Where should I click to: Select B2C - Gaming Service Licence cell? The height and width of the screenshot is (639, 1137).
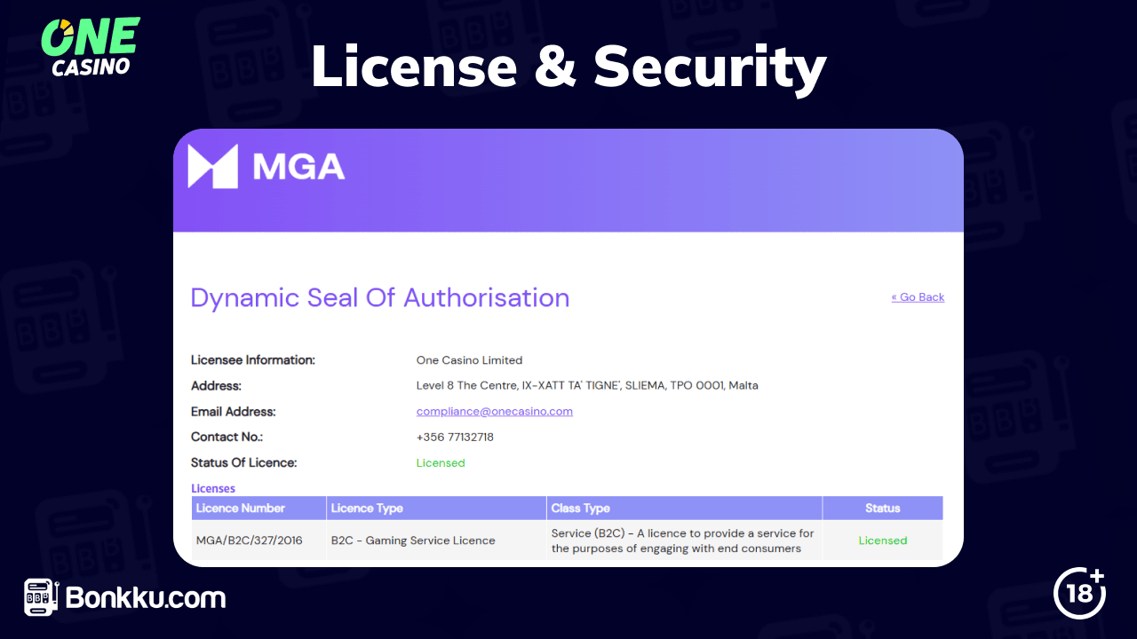pos(436,540)
